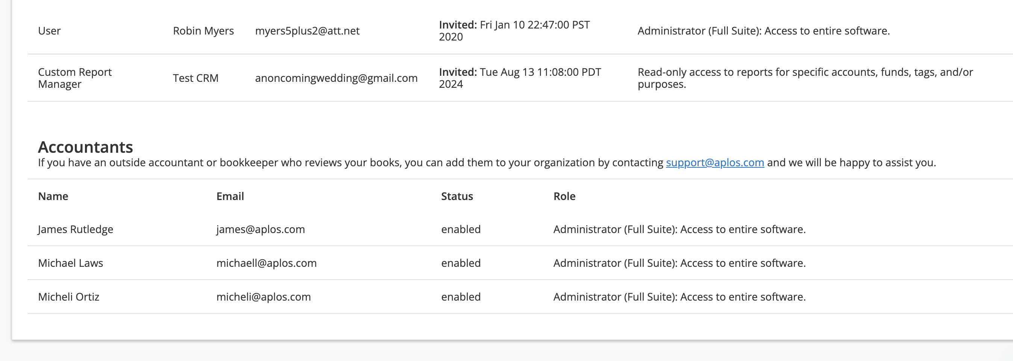Click the Custom Report Manager role label

point(75,78)
